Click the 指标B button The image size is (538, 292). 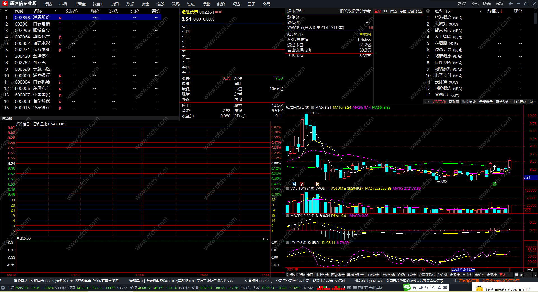click(301, 275)
